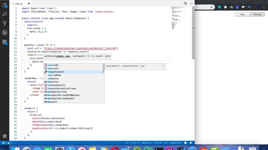268x150 pixels.
Task: Click the feedback smiley in the status bar
Action: [x=186, y=143]
